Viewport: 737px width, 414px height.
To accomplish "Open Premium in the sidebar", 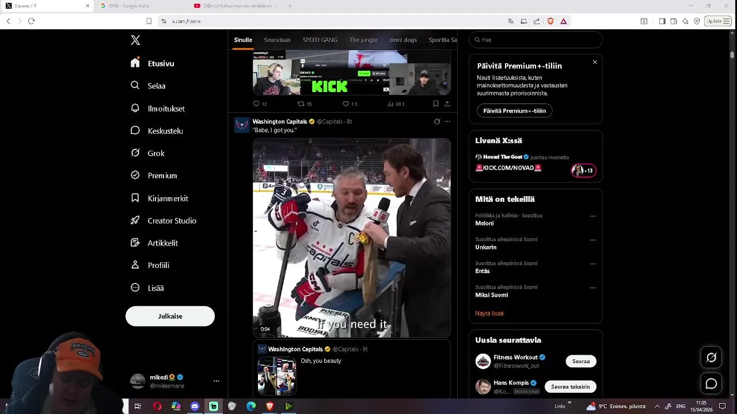I will click(x=154, y=175).
